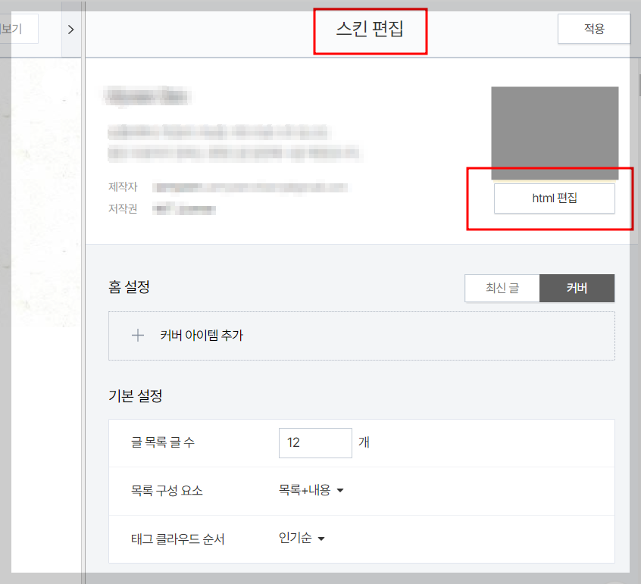Open the HTML editor via html 편집
This screenshot has height=584, width=641.
554,198
